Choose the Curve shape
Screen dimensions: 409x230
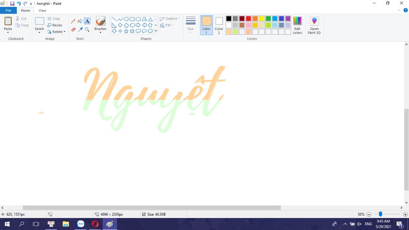pos(120,19)
